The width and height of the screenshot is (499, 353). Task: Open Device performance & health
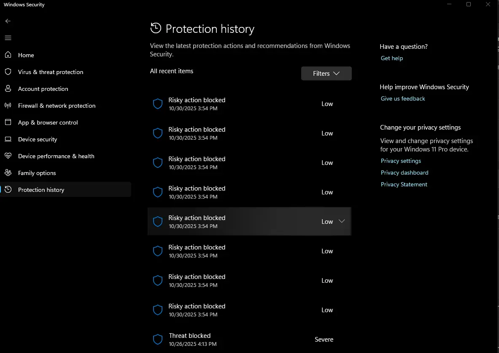click(x=66, y=156)
